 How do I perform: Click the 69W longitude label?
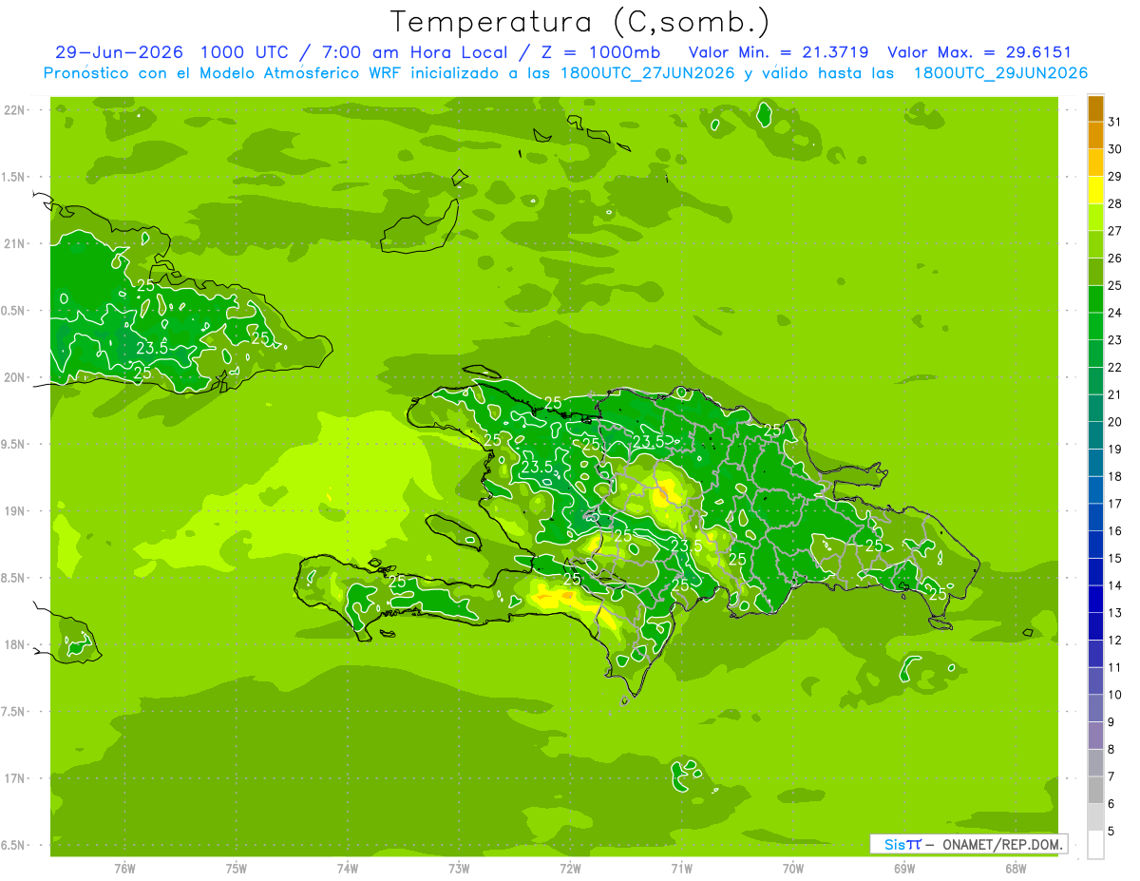904,869
